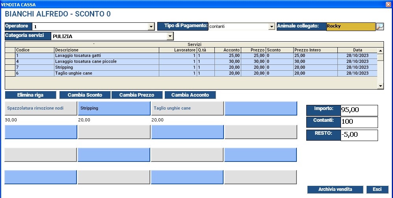Select the Lavaggio tosatura gatti row
This screenshot has height=198, width=393.
coord(106,56)
